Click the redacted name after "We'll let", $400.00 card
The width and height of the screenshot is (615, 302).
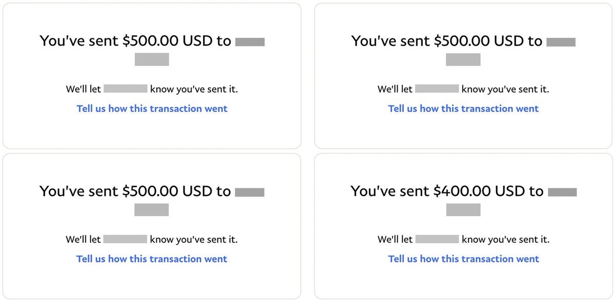[437, 239]
